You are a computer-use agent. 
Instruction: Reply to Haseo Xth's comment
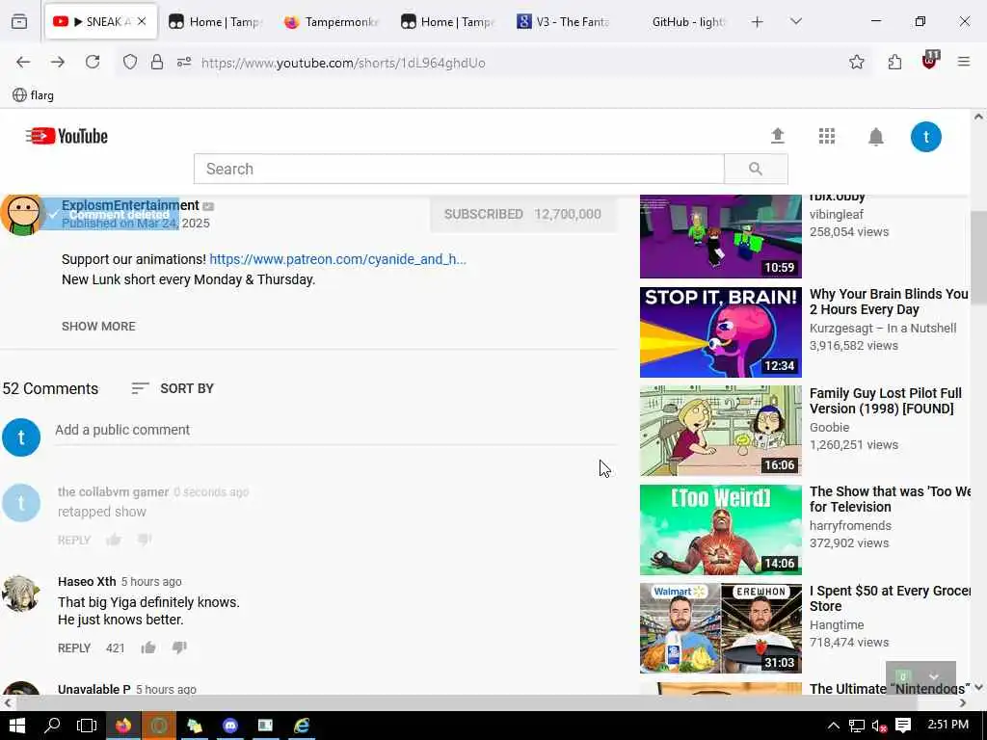click(x=74, y=648)
